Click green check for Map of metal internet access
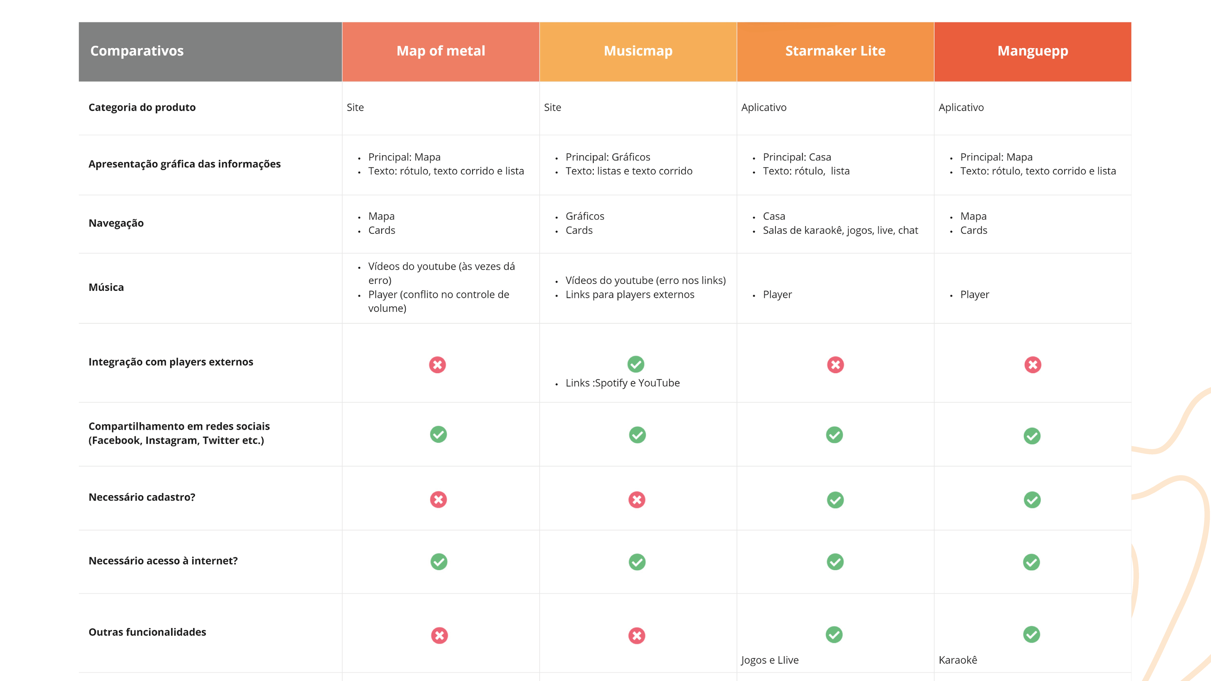This screenshot has height=681, width=1211. tap(439, 562)
